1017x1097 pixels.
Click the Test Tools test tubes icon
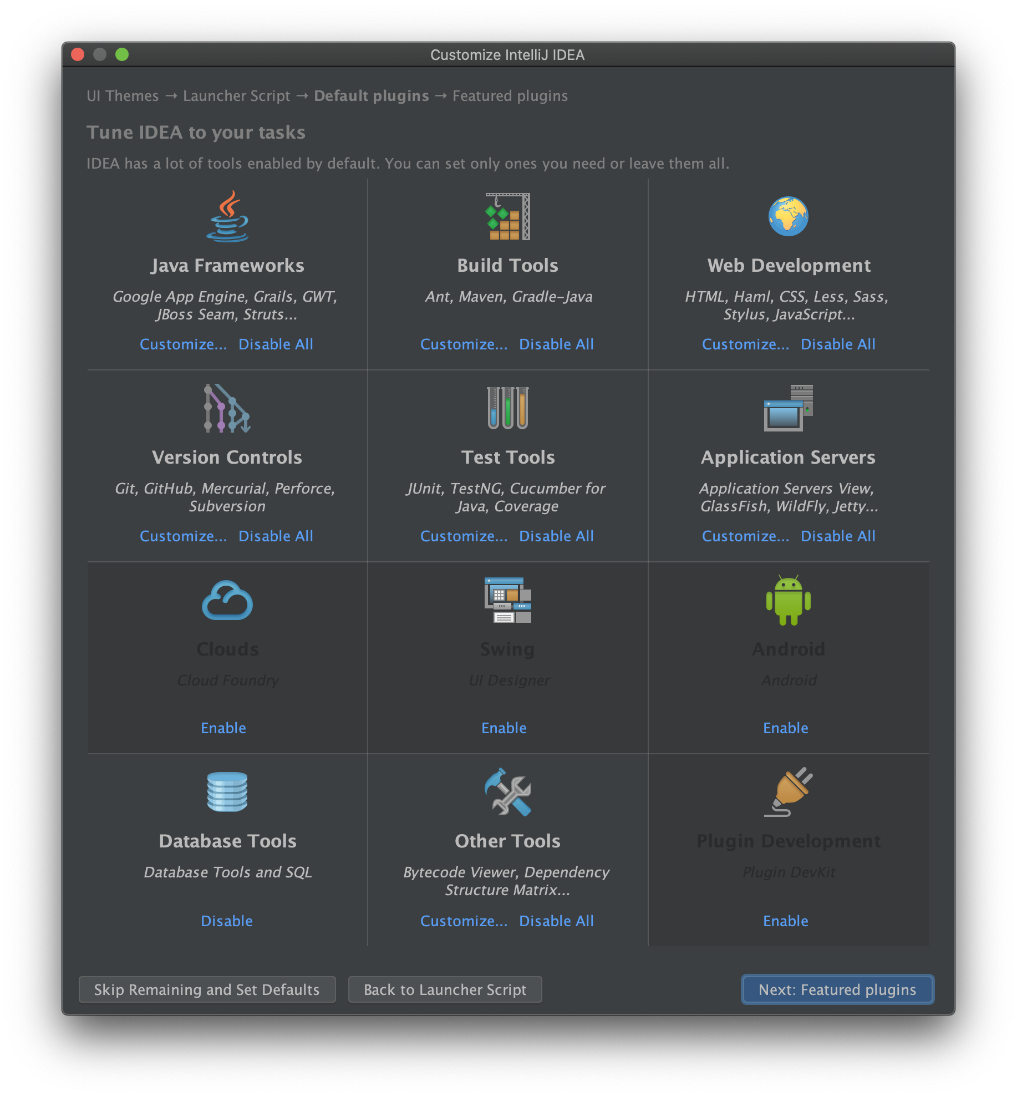tap(507, 408)
